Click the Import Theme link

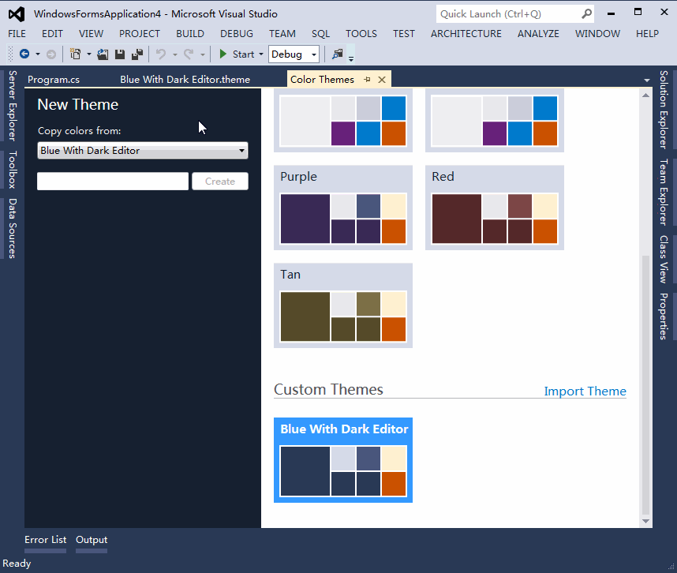click(x=585, y=391)
